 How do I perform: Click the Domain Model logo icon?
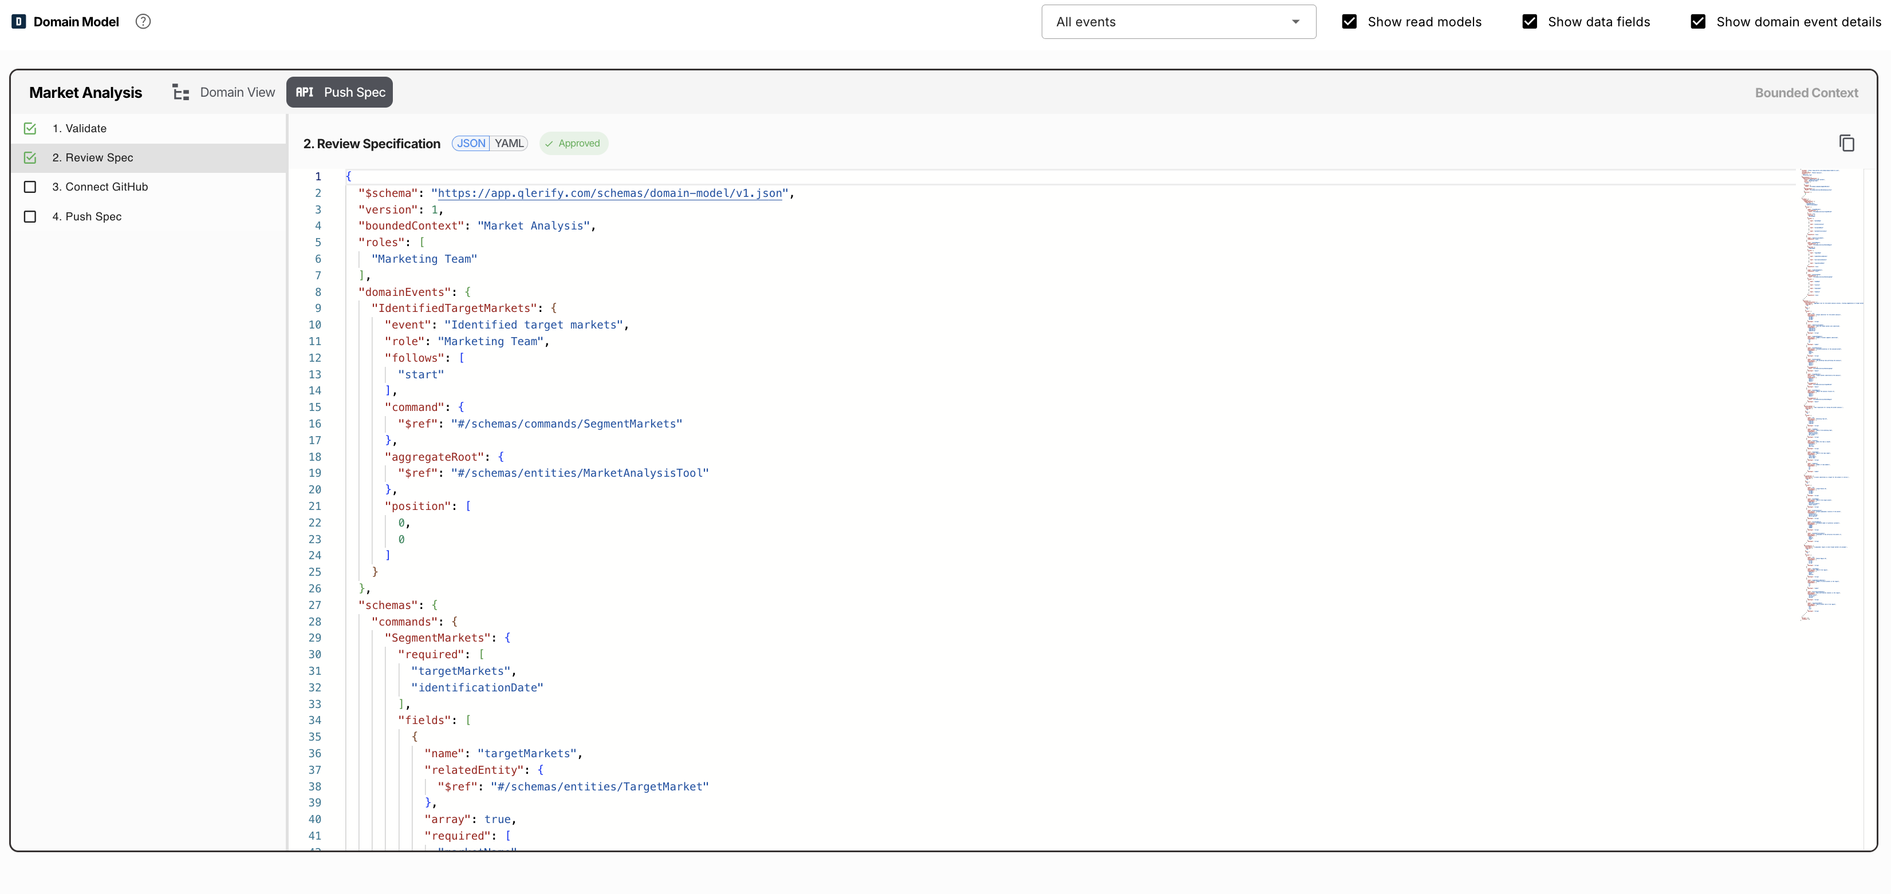[x=19, y=22]
